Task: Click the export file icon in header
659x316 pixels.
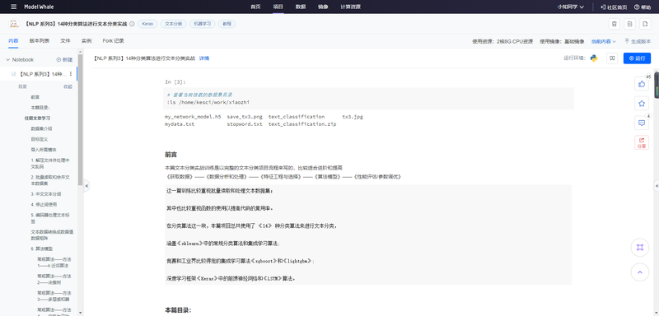Action: point(645,24)
